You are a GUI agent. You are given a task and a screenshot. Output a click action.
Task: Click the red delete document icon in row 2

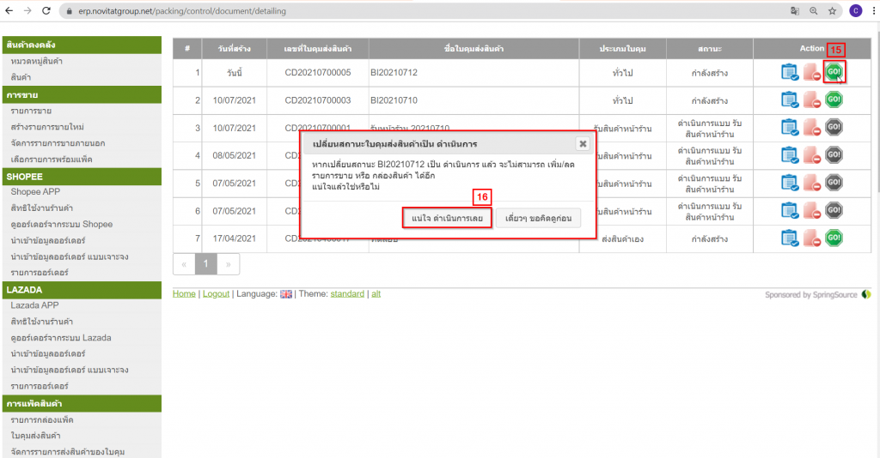tap(811, 100)
